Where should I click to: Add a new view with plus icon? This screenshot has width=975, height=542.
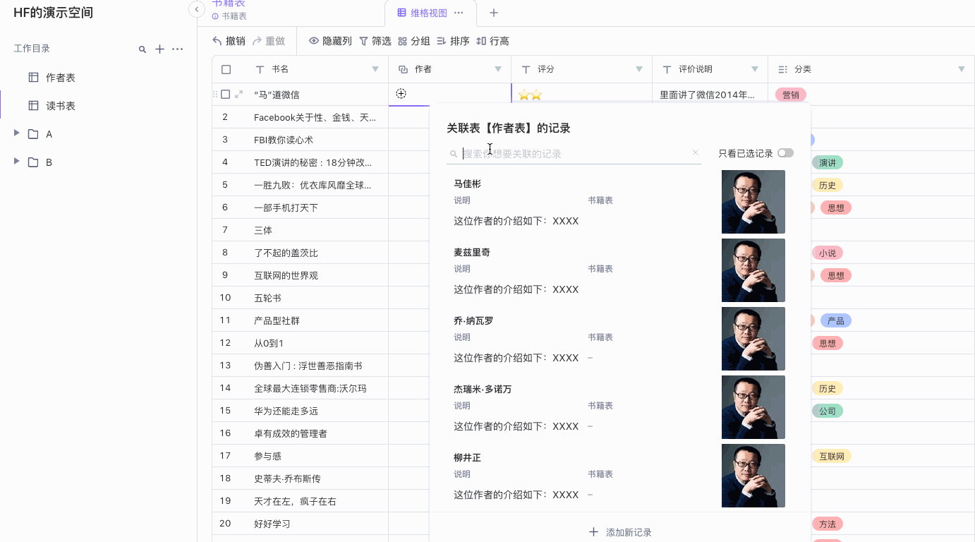pyautogui.click(x=494, y=13)
